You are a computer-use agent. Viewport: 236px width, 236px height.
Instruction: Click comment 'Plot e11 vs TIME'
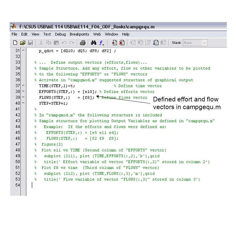coord(61,150)
